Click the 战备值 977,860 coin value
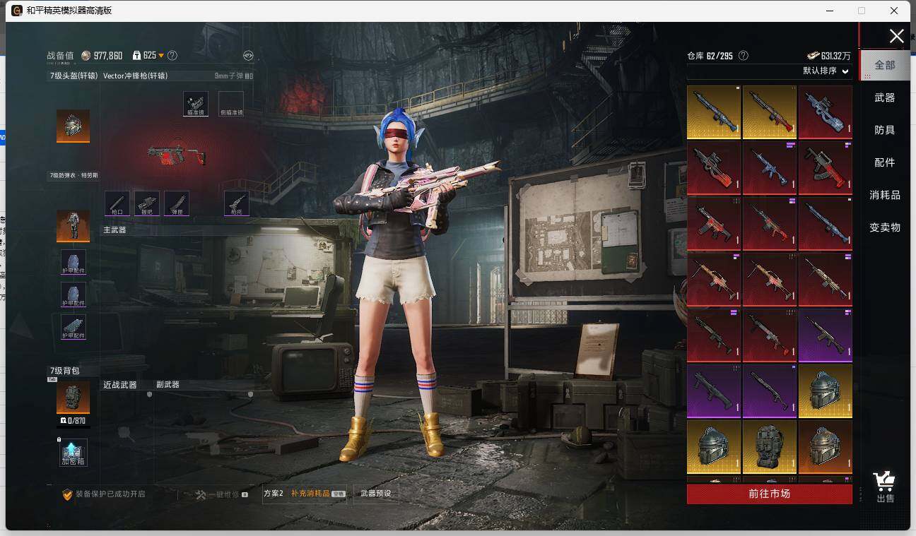This screenshot has width=916, height=536. point(85,56)
